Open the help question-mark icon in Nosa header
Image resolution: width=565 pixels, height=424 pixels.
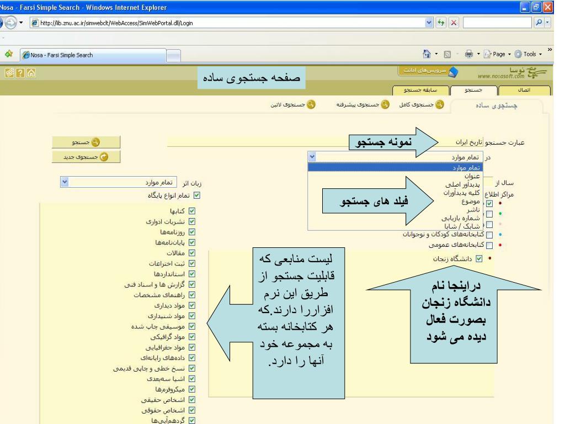point(20,73)
